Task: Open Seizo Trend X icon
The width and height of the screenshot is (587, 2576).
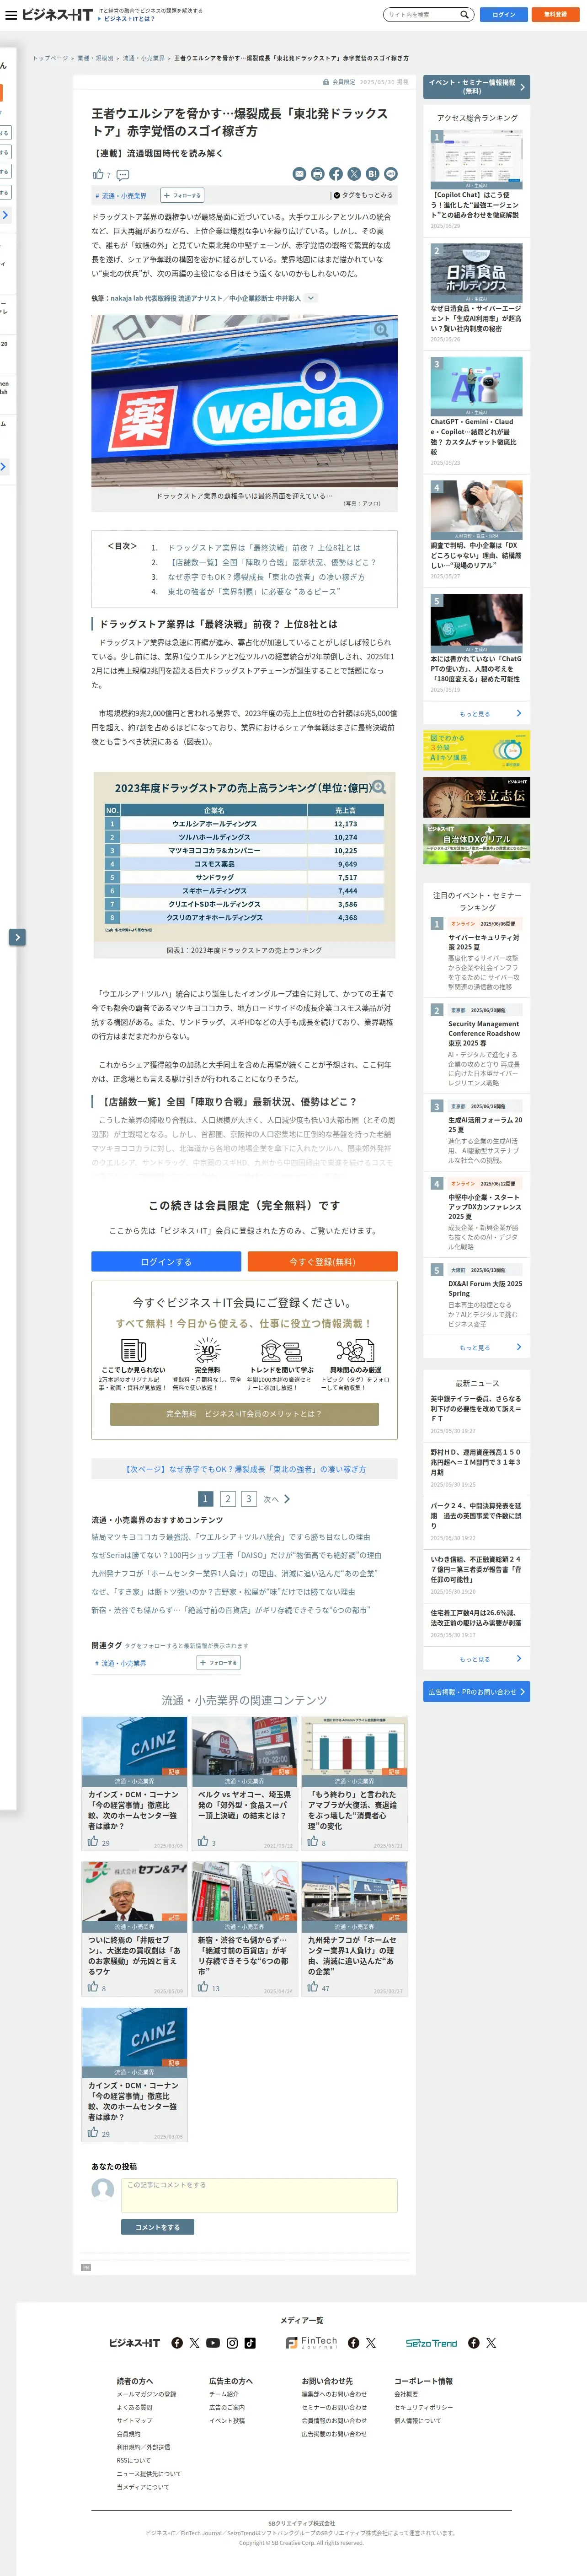Action: (491, 2343)
